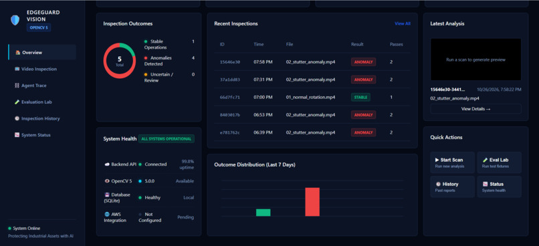539x246 pixels.
Task: Click the Overview house icon in sidebar
Action: [x=17, y=53]
